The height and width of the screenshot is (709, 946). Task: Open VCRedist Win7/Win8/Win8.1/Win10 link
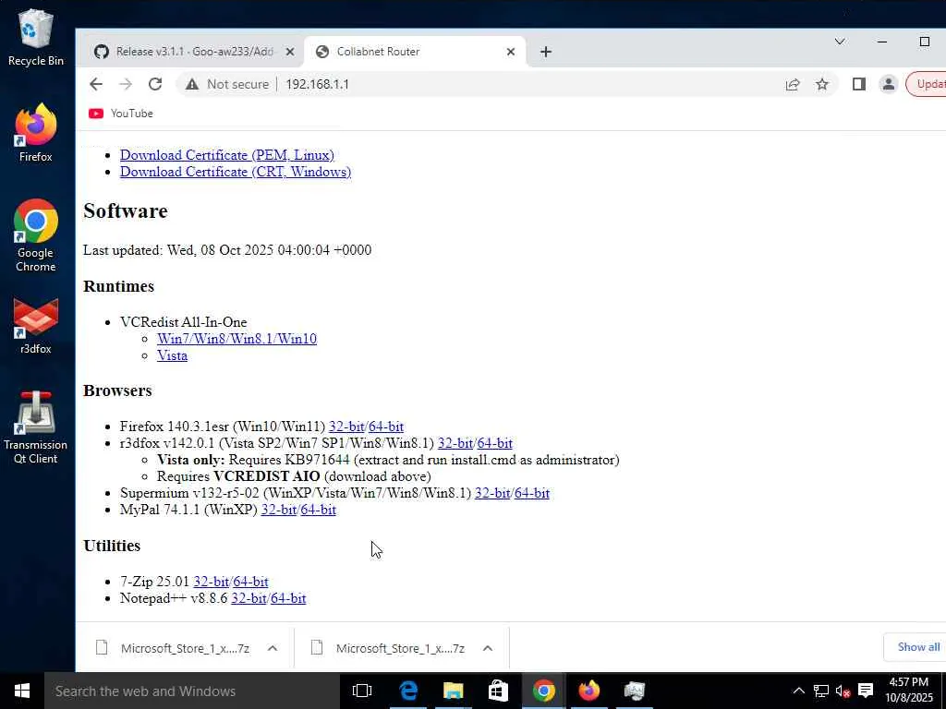[236, 339]
